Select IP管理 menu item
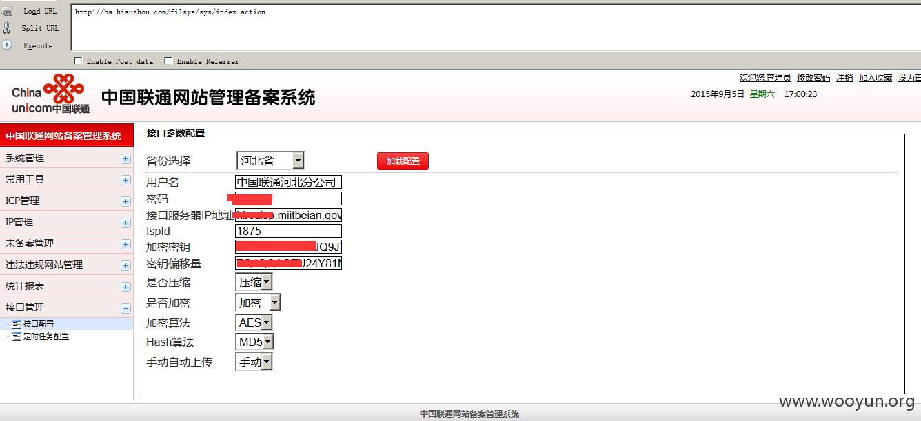Screen dimensions: 921x421 point(66,222)
